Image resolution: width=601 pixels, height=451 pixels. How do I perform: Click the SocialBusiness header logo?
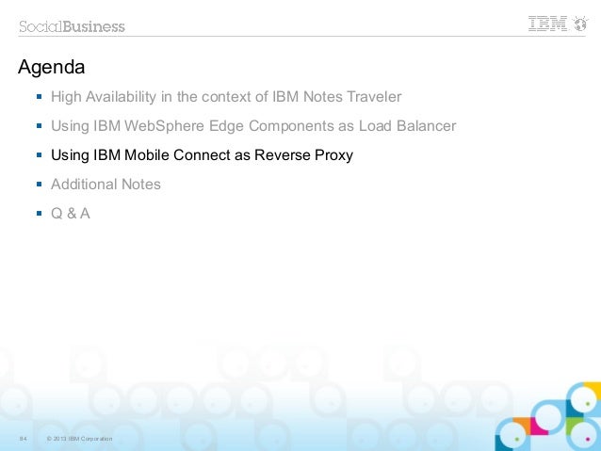click(72, 26)
